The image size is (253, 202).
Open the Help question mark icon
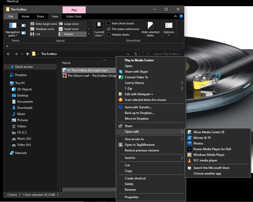[181, 16]
